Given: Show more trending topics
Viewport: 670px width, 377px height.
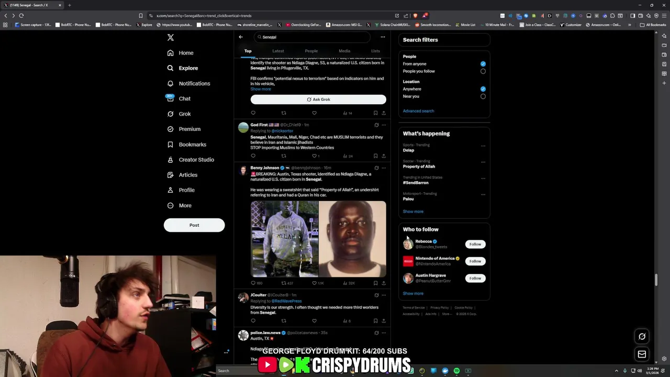Looking at the screenshot, I should [x=413, y=212].
